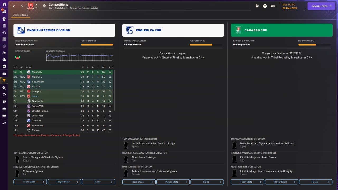Open the Squad Planner clipboard icon
The height and width of the screenshot is (190, 338).
coord(4,26)
